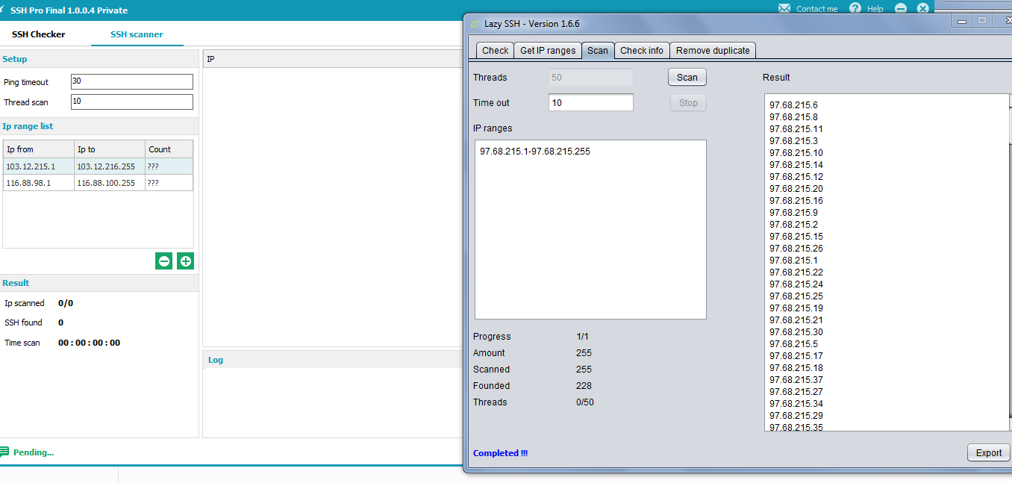Remove IP range with minus button
The image size is (1012, 483).
[163, 261]
